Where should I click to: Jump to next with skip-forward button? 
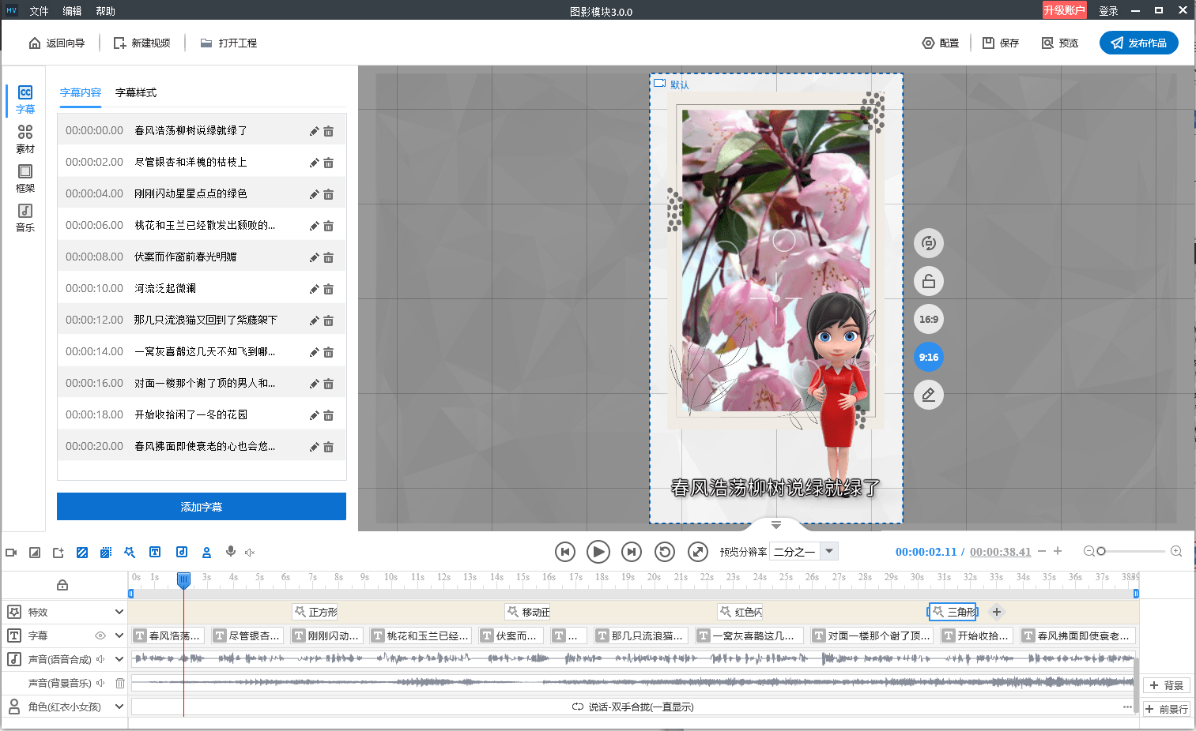[x=632, y=552]
